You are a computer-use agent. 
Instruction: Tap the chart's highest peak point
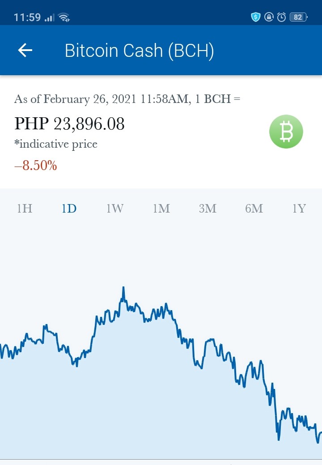[x=123, y=288]
